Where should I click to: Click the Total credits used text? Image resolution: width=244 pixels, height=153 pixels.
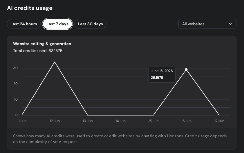tap(38, 51)
